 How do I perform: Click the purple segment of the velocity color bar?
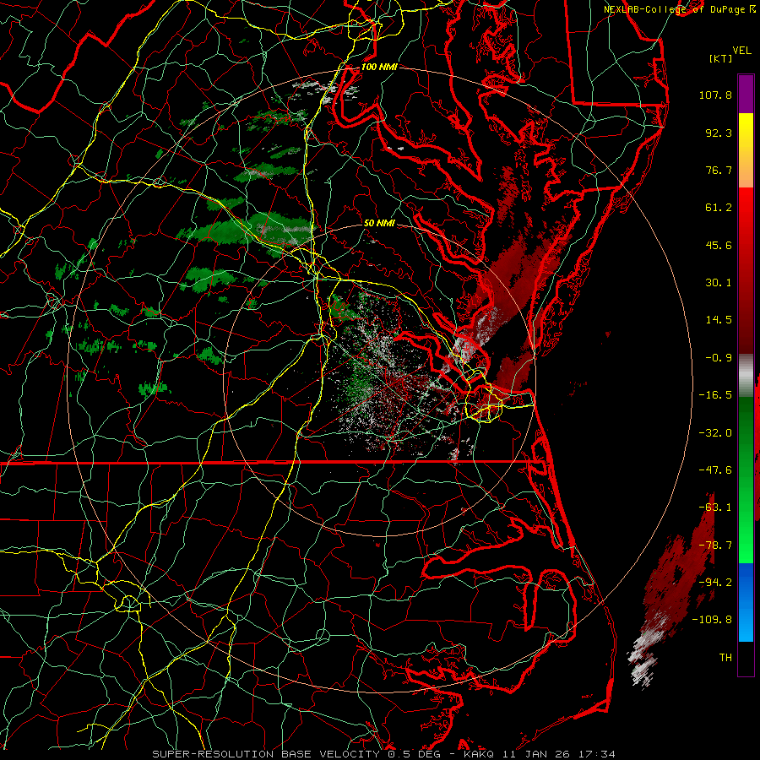[746, 94]
